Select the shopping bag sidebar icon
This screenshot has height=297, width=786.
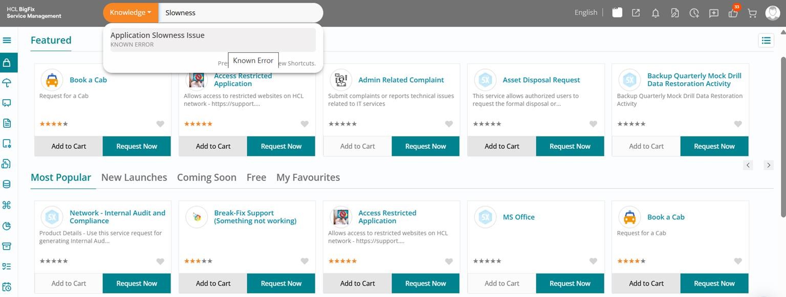click(7, 63)
